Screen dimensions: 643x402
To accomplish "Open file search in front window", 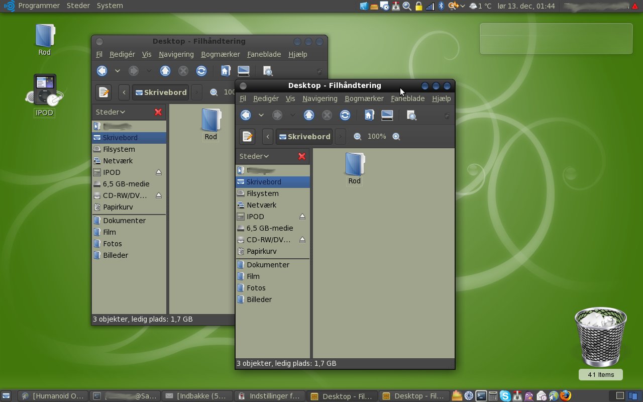I will [x=411, y=115].
